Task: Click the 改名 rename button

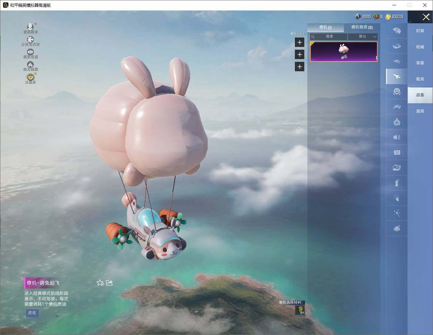Action: point(32,313)
